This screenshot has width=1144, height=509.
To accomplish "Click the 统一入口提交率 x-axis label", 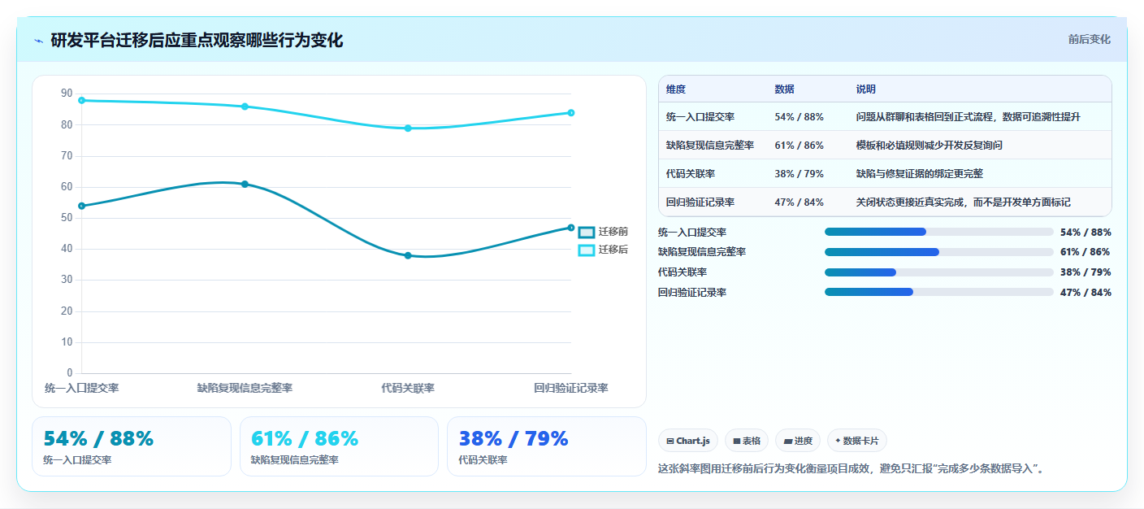I will [x=81, y=389].
